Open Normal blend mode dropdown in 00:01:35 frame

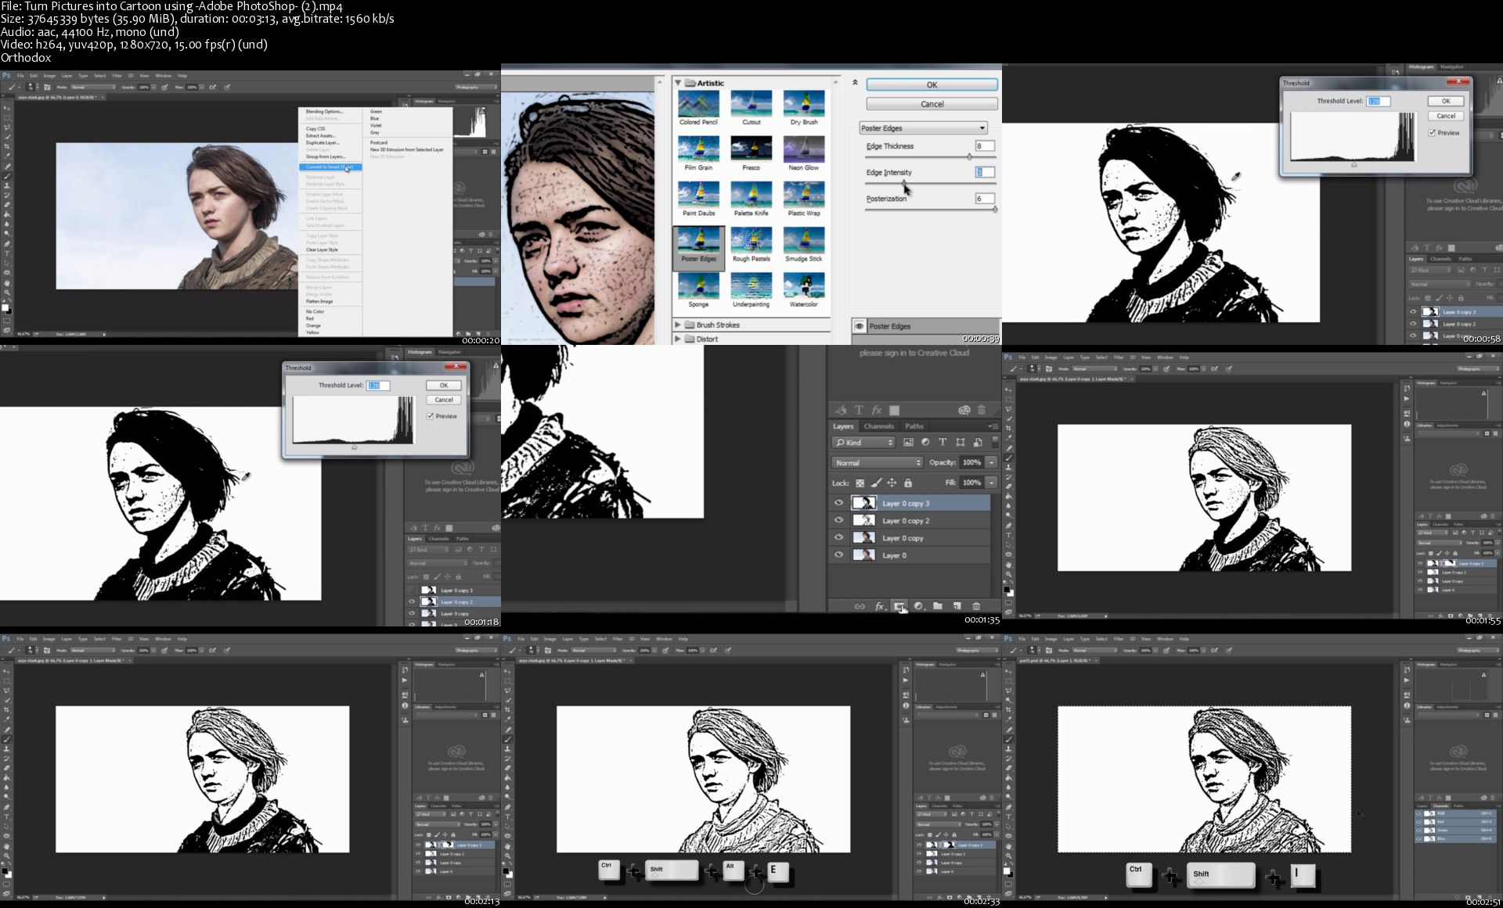pyautogui.click(x=878, y=462)
